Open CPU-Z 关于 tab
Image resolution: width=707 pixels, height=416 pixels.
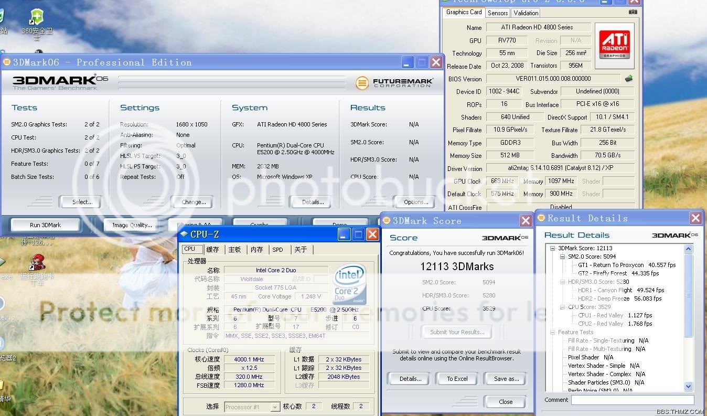tap(301, 250)
